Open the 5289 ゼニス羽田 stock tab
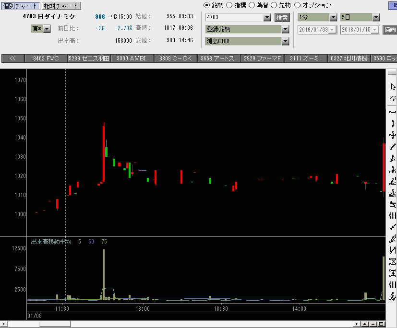The height and width of the screenshot is (328, 397). tap(89, 59)
